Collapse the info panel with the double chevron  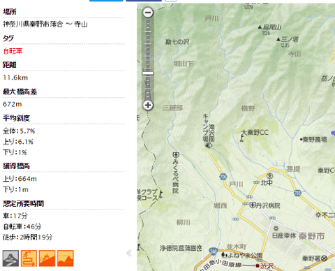(x=129, y=253)
